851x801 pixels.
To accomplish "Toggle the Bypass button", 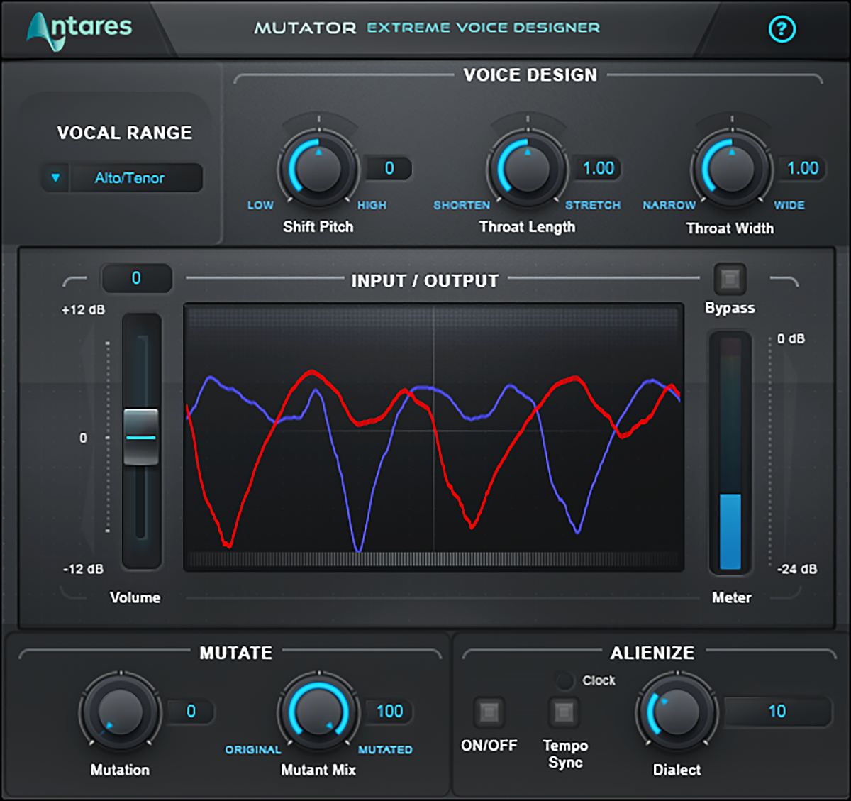I will (730, 279).
